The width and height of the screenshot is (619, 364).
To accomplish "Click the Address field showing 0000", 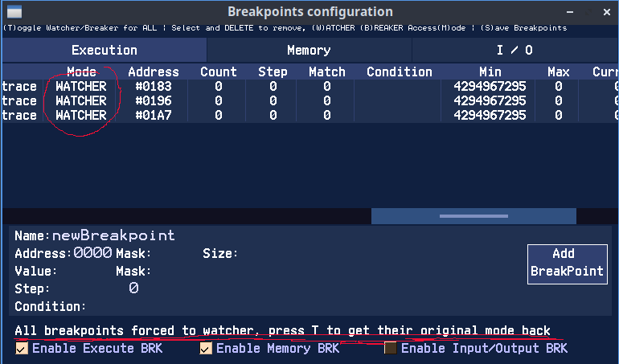I will pos(92,253).
